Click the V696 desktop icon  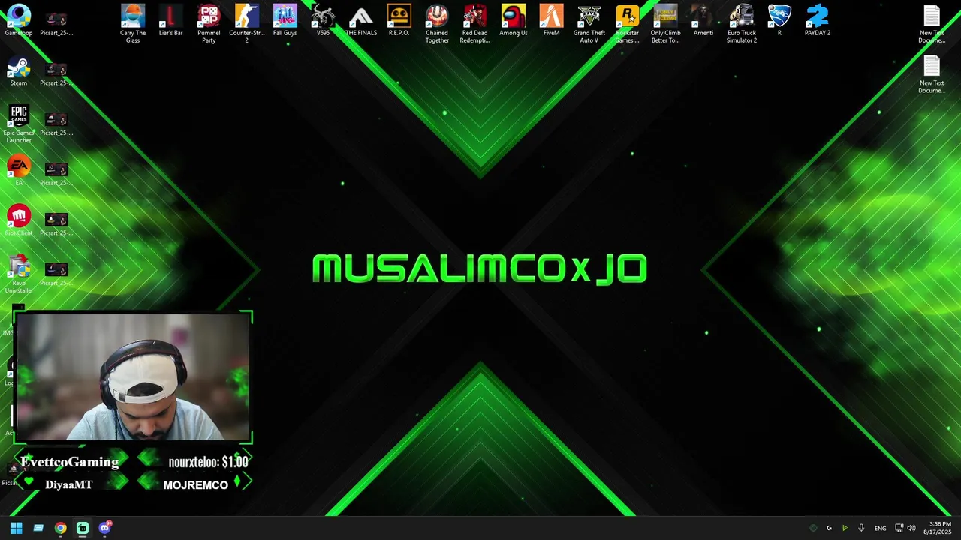[x=323, y=20]
